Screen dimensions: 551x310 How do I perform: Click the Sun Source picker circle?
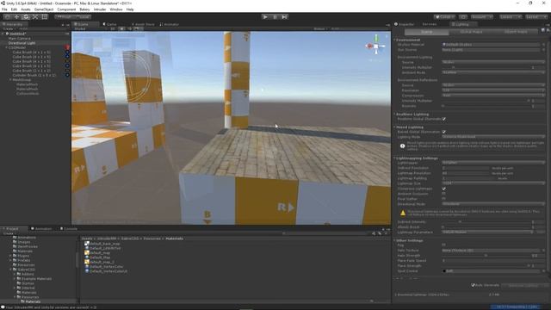coord(543,50)
